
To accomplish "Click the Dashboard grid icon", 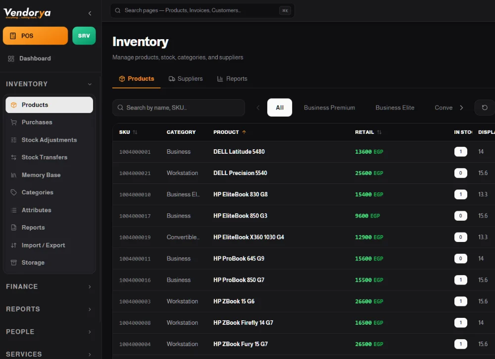I will click(x=11, y=59).
